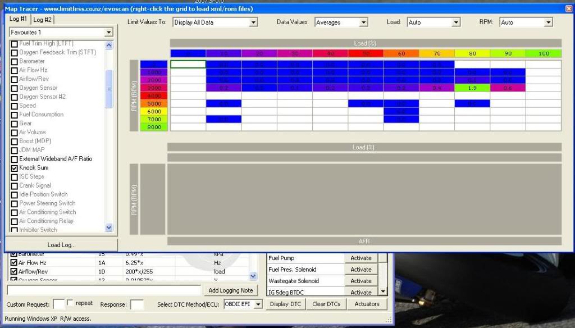Viewport: 575px width, 328px height.
Task: Check the Speed checkbox
Action: pos(14,106)
